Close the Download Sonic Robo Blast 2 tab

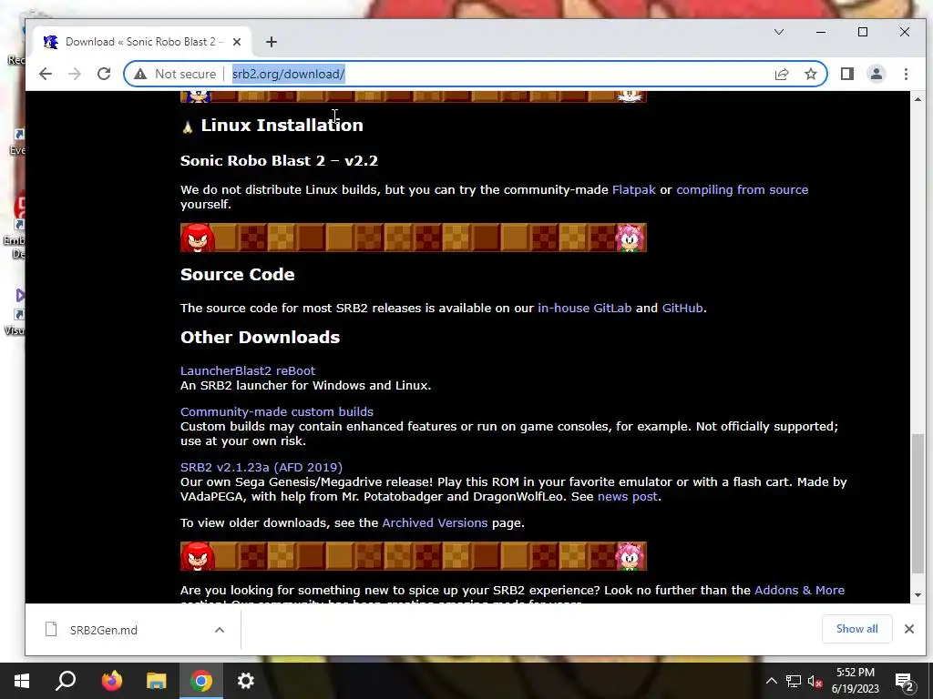click(x=237, y=42)
